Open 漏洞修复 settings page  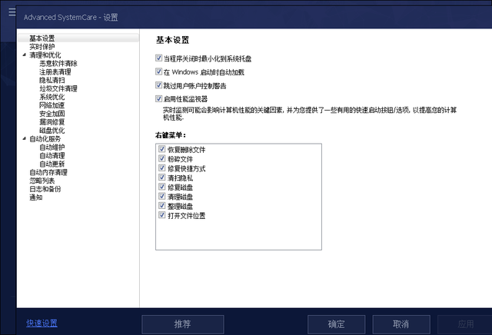[x=52, y=122]
